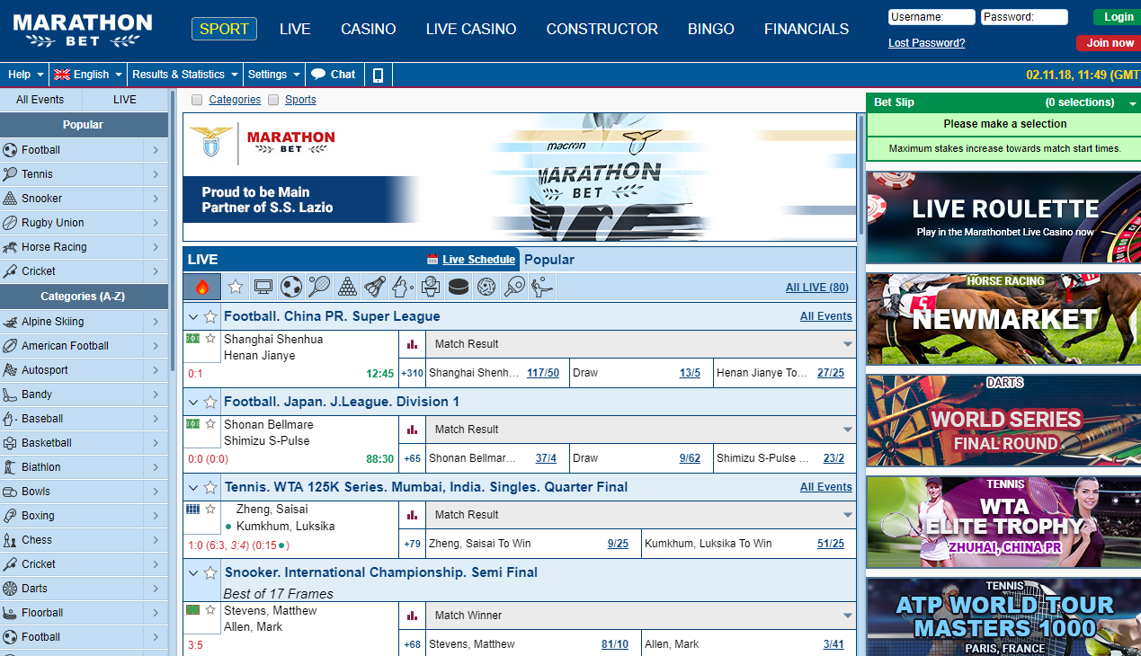1141x656 pixels.
Task: Open the Horse Racing Newmarket banner
Action: coord(1003,319)
